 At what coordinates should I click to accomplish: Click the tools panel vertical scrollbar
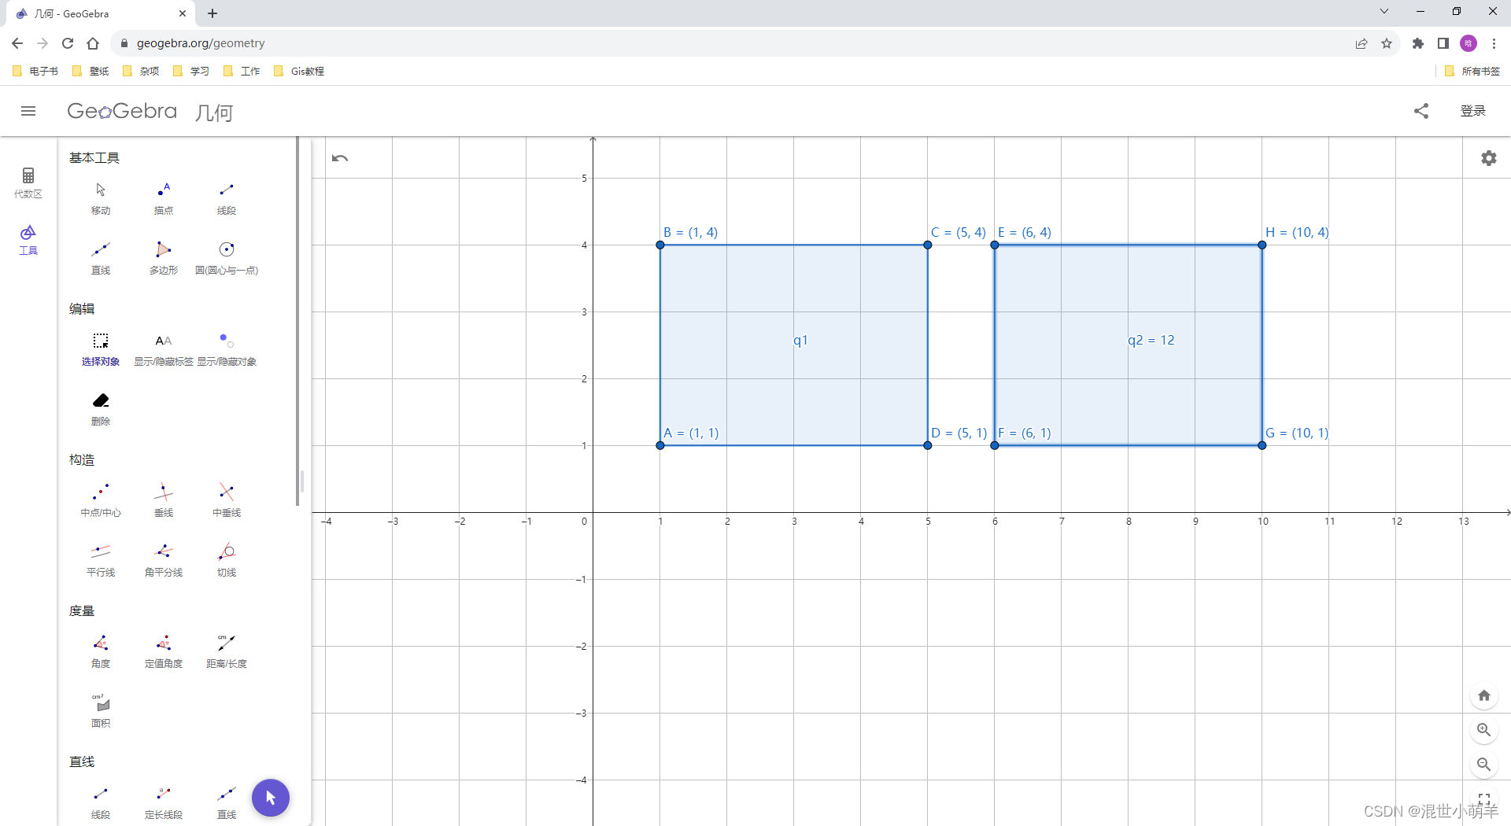coord(297,323)
